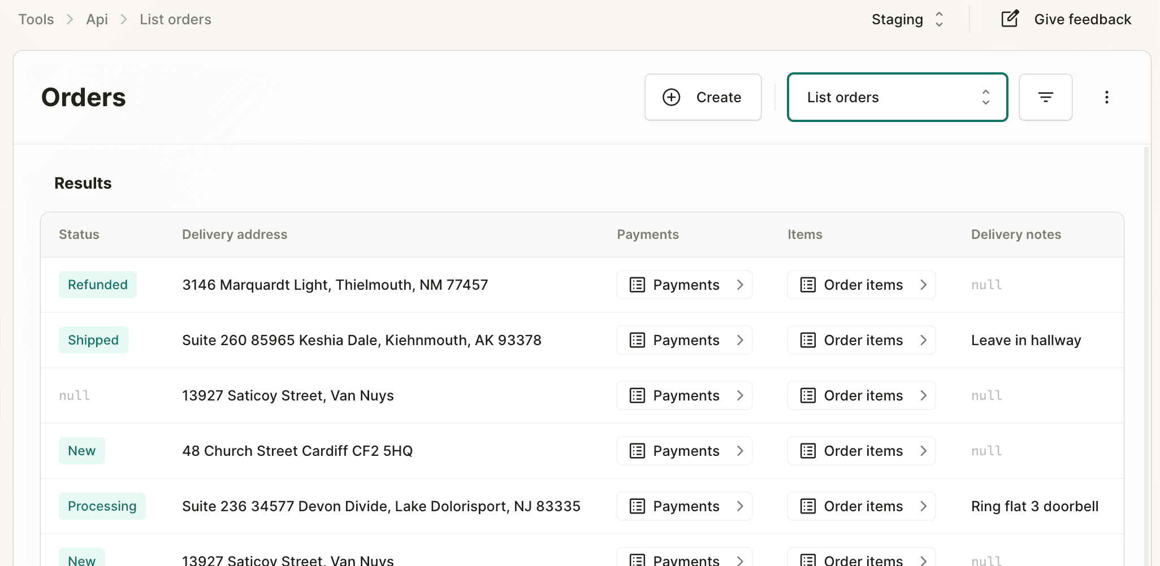Open the three-dot more options menu
1160x566 pixels.
point(1106,97)
